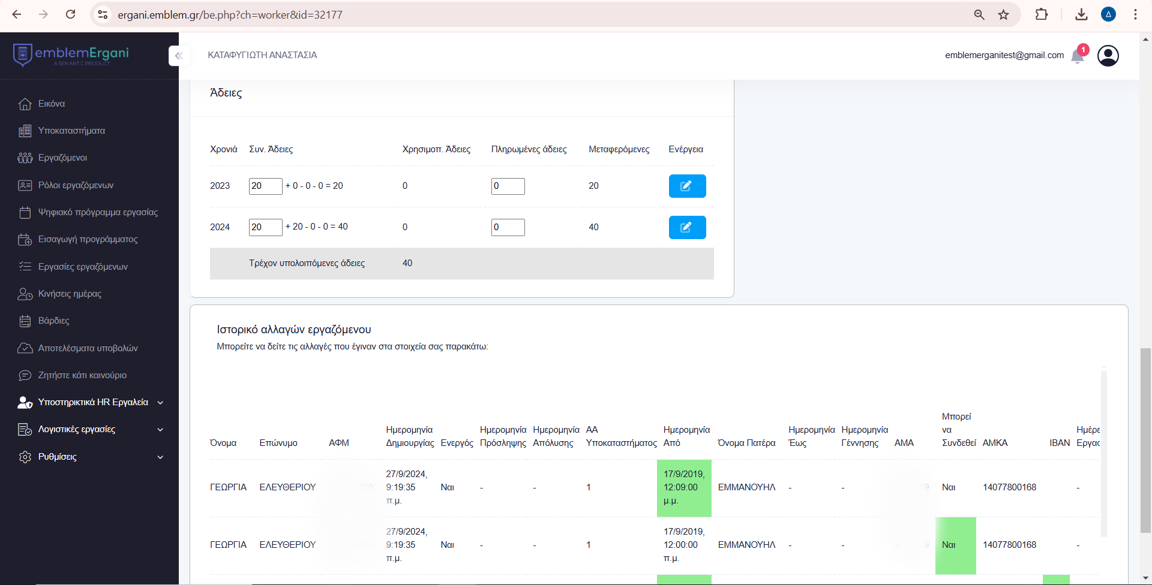Edit total leave field for 2023
Image resolution: width=1152 pixels, height=585 pixels.
click(265, 186)
